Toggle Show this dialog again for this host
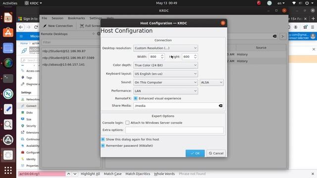 pos(103,139)
